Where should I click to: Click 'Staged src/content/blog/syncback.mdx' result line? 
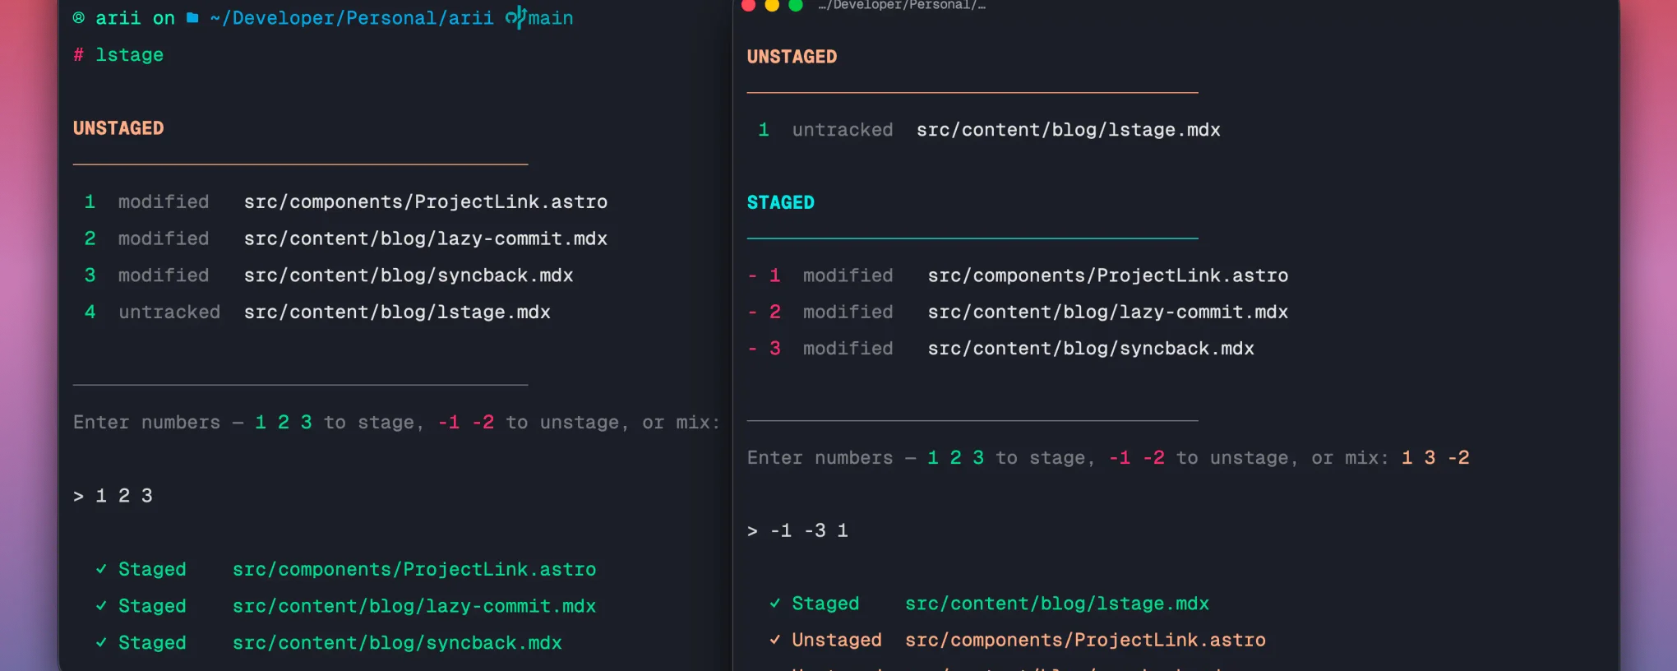point(328,643)
